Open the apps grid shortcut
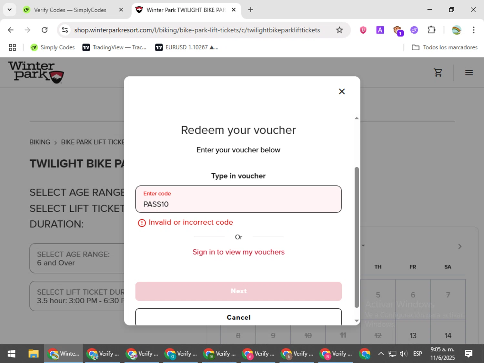 point(12,47)
